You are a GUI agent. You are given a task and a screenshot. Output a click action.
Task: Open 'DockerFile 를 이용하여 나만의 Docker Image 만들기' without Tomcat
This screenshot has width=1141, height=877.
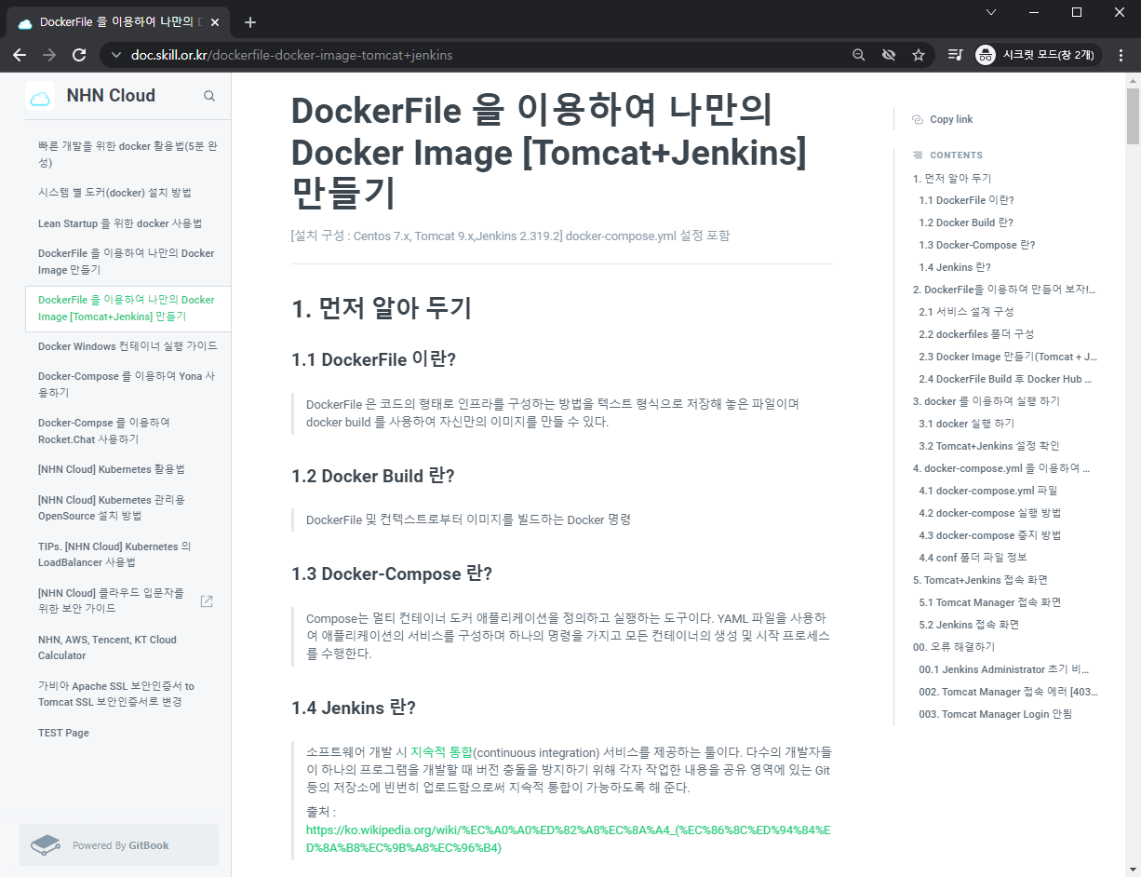pyautogui.click(x=128, y=262)
